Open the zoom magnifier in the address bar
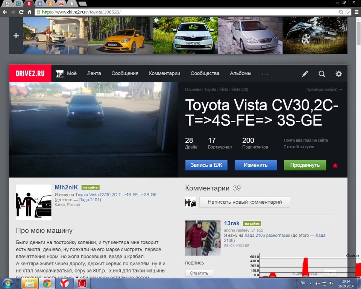This screenshot has height=289, width=361. click(341, 12)
